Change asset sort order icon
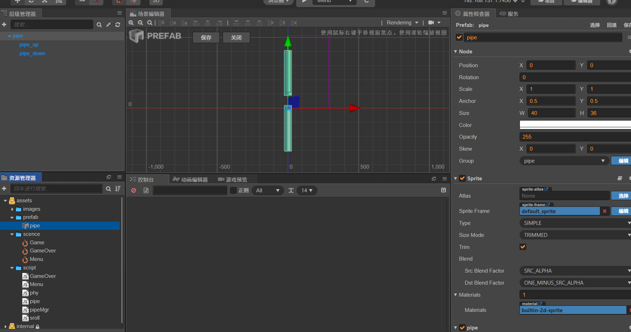The width and height of the screenshot is (631, 332). click(118, 189)
